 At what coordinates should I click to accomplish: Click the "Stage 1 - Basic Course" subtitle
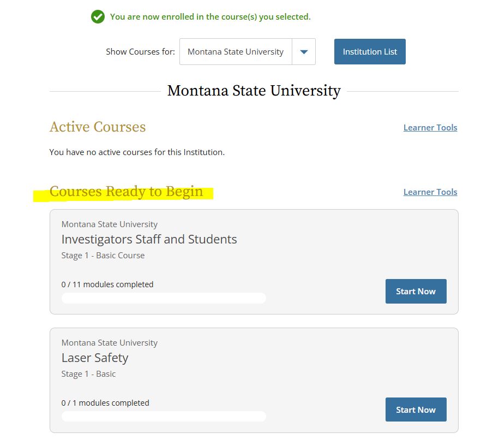[103, 256]
